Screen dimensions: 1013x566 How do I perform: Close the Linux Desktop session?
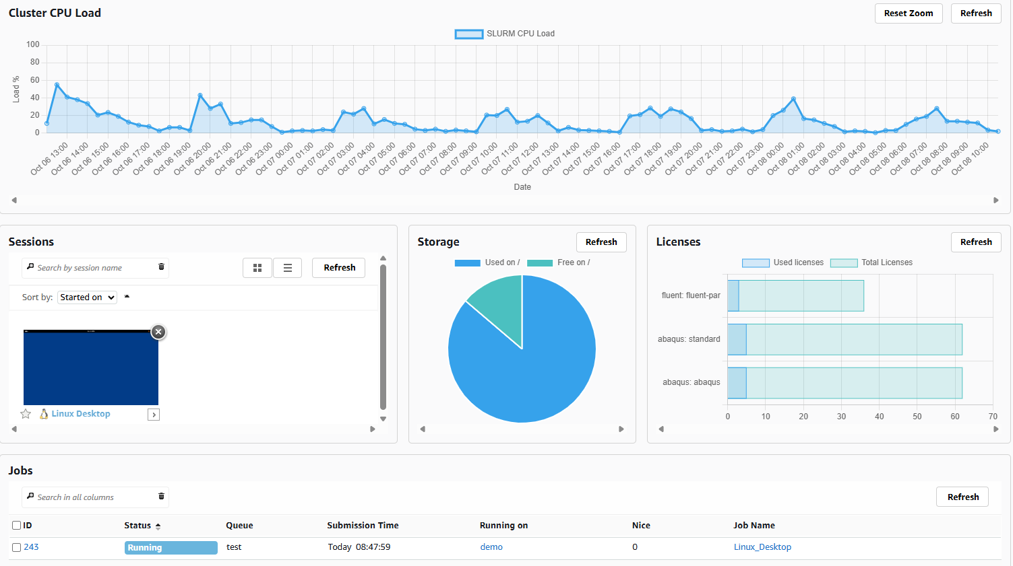pos(158,332)
